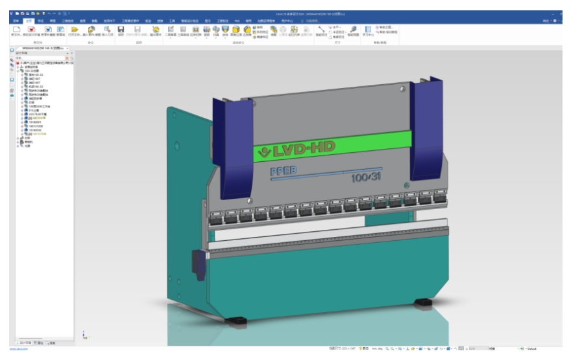Open the 菜单 menu tab
The width and height of the screenshot is (569, 360).
pos(16,21)
